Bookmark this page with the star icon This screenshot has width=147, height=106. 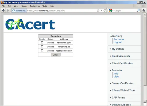98,11
